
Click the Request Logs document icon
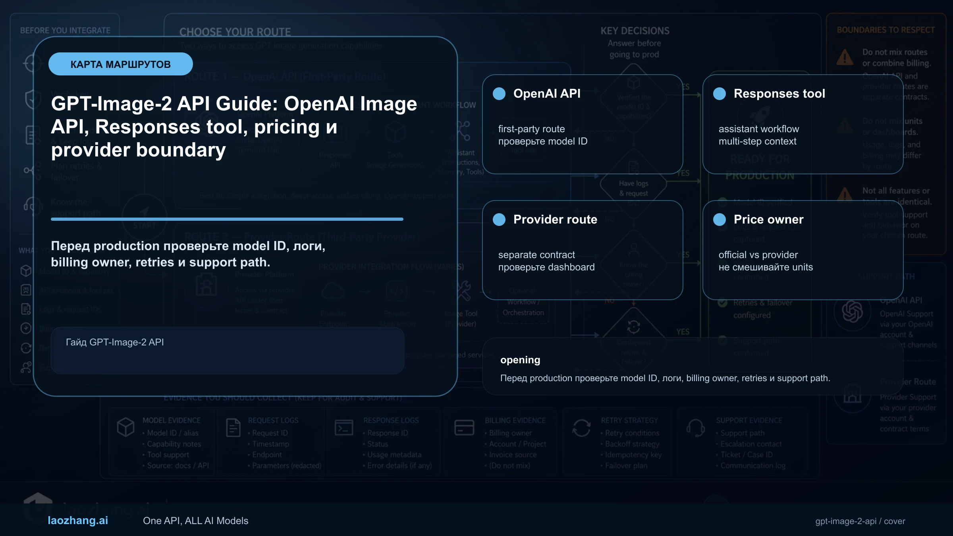pyautogui.click(x=233, y=428)
